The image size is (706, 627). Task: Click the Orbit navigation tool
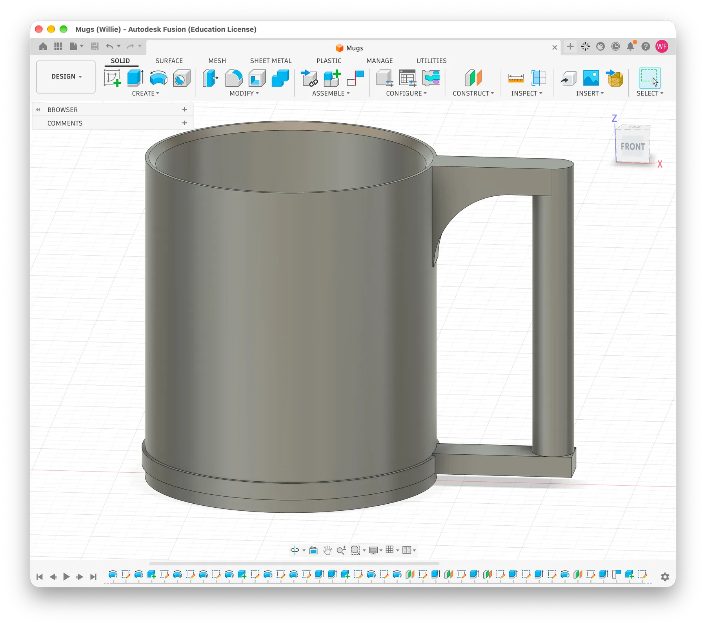pyautogui.click(x=295, y=550)
